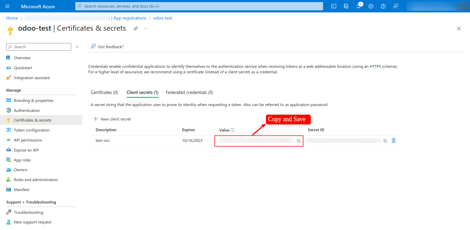The width and height of the screenshot is (470, 230).
Task: Copy the Secret ID to clipboard
Action: [x=385, y=140]
